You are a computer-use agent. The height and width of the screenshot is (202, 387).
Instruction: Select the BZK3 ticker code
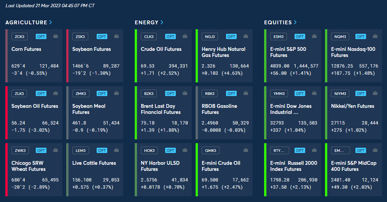(x=149, y=93)
